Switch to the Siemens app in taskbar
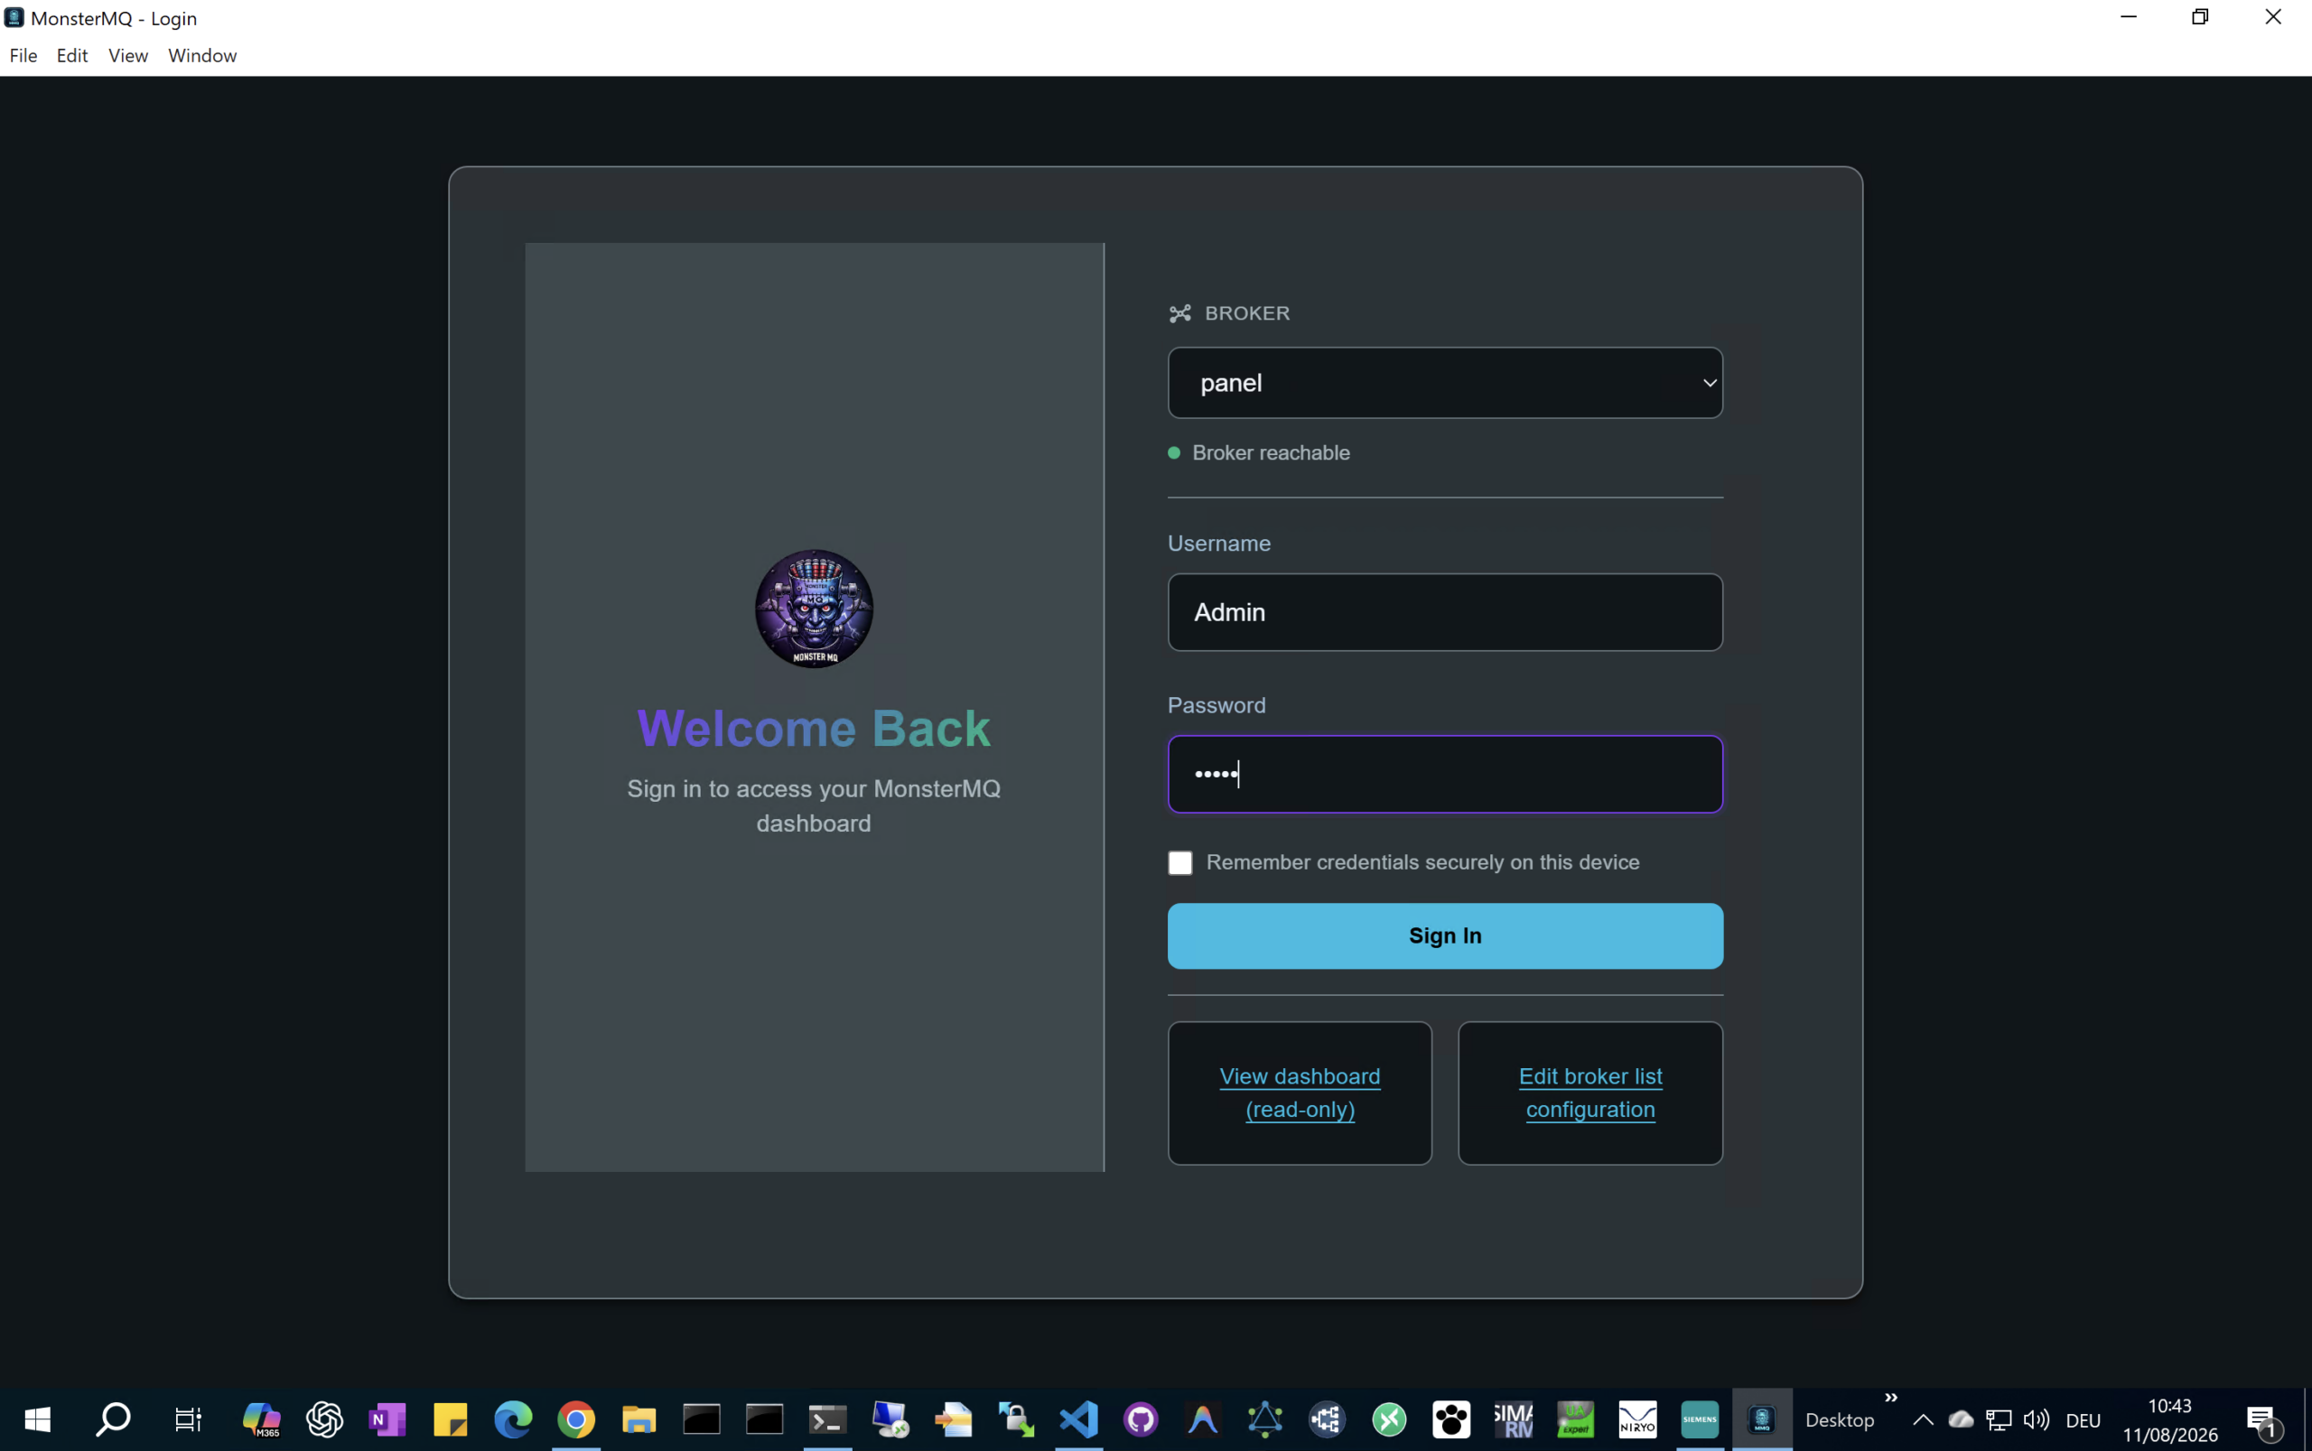The width and height of the screenshot is (2312, 1451). point(1700,1419)
